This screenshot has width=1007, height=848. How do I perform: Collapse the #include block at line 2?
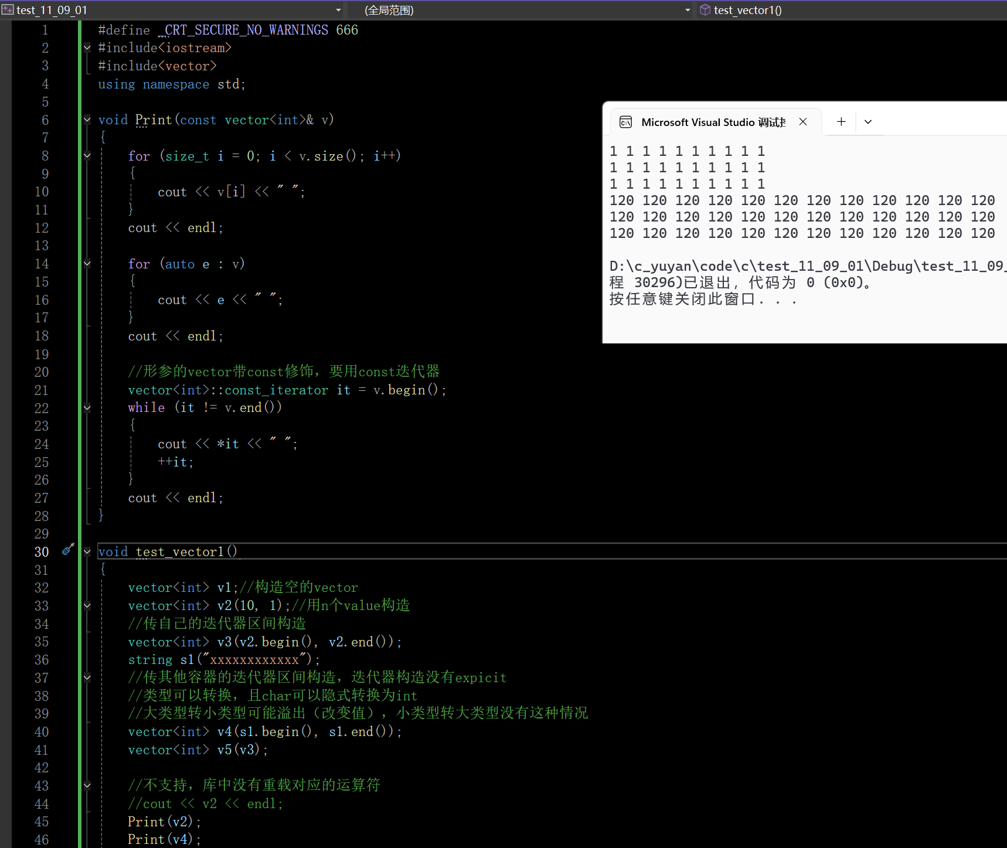87,47
